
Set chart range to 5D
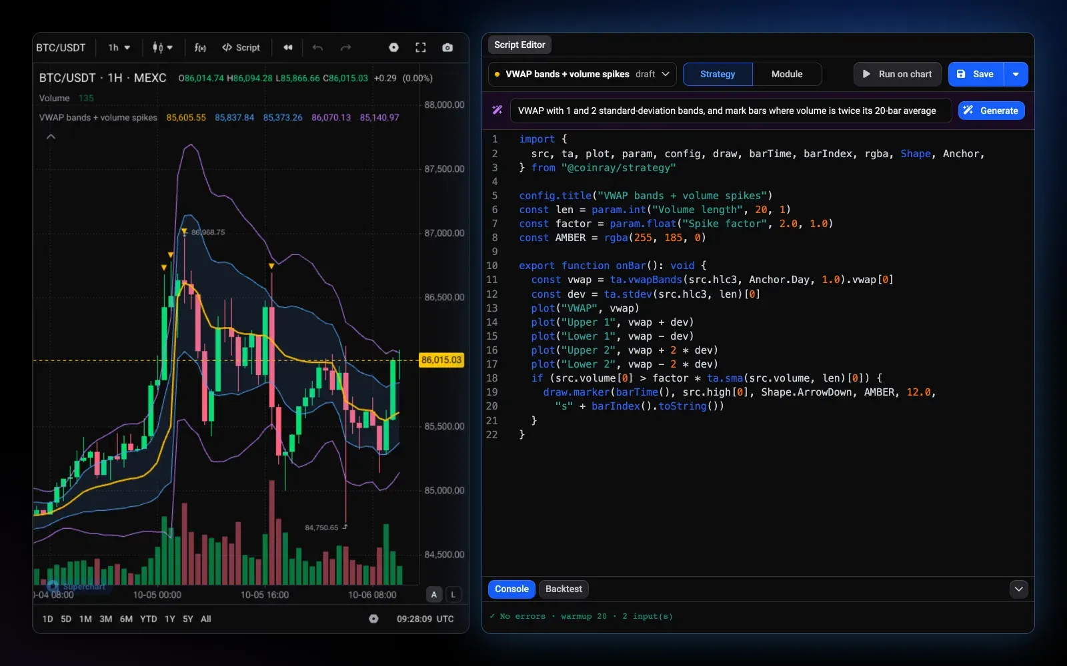pos(66,619)
